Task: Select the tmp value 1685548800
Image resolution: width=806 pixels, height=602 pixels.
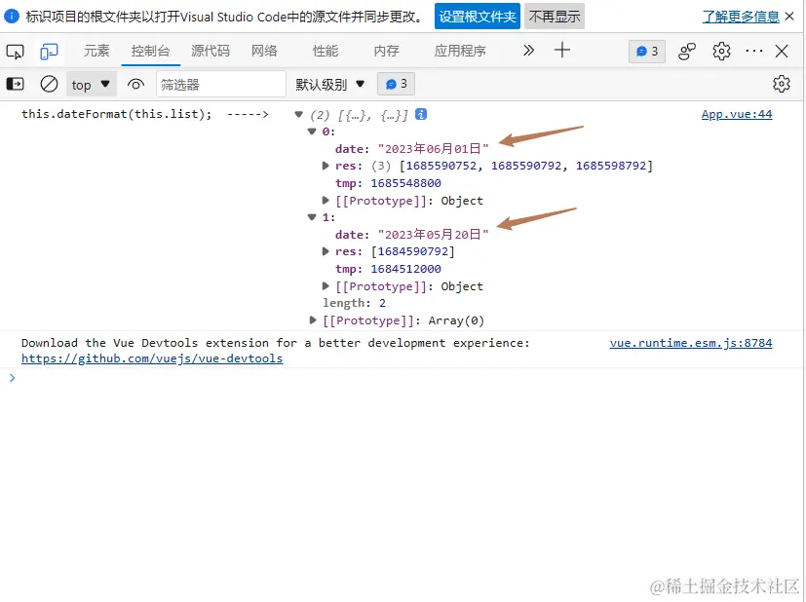Action: click(x=405, y=183)
